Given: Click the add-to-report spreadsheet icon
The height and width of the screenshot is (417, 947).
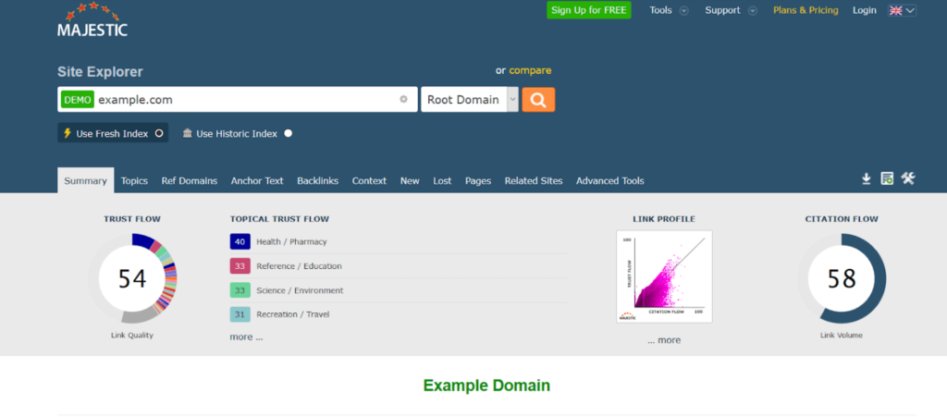Looking at the screenshot, I should click(x=887, y=178).
